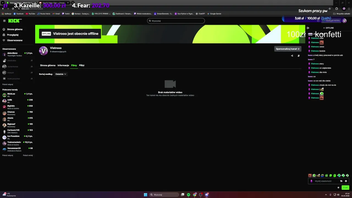Switch to the Klipy tab
This screenshot has width=352, height=198.
[x=82, y=65]
